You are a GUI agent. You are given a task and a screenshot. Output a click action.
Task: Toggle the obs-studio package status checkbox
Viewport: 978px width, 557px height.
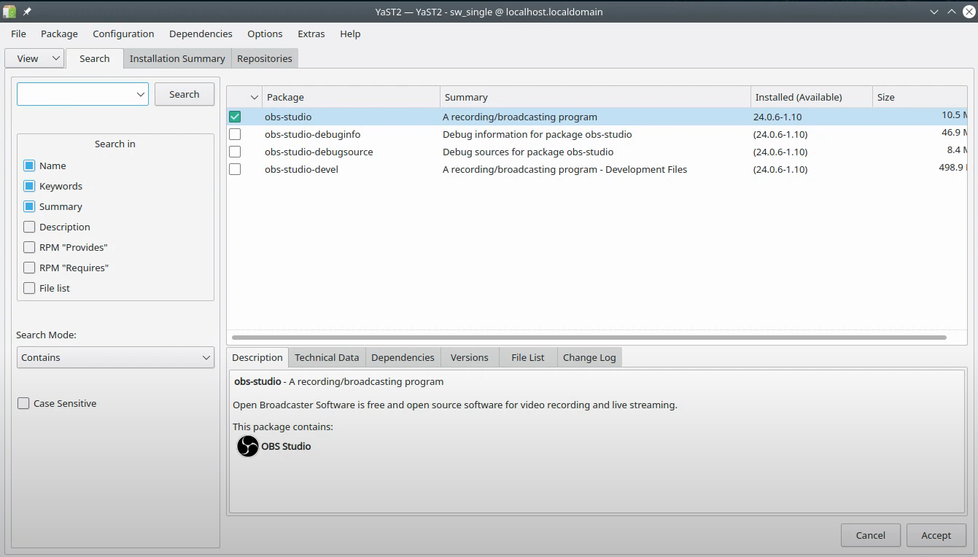pyautogui.click(x=235, y=117)
